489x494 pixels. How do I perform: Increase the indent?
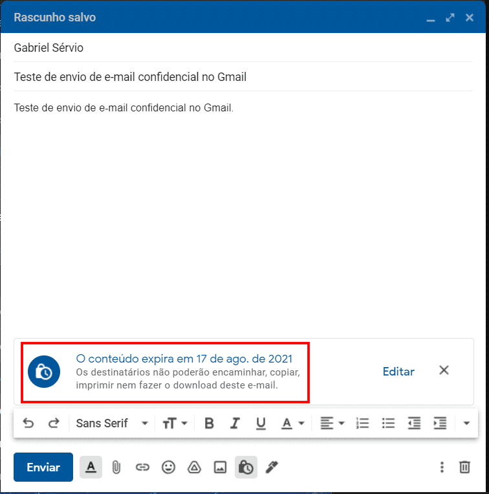[440, 423]
